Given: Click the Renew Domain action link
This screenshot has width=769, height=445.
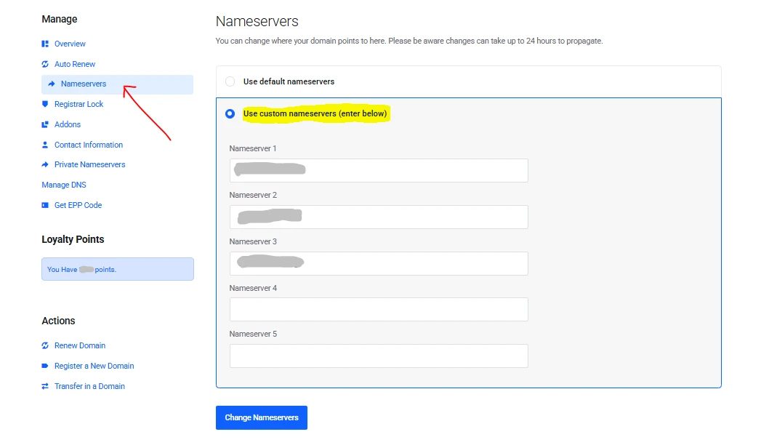Looking at the screenshot, I should [79, 345].
